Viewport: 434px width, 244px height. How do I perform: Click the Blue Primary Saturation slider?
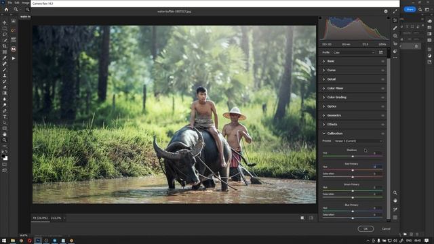tap(353, 218)
